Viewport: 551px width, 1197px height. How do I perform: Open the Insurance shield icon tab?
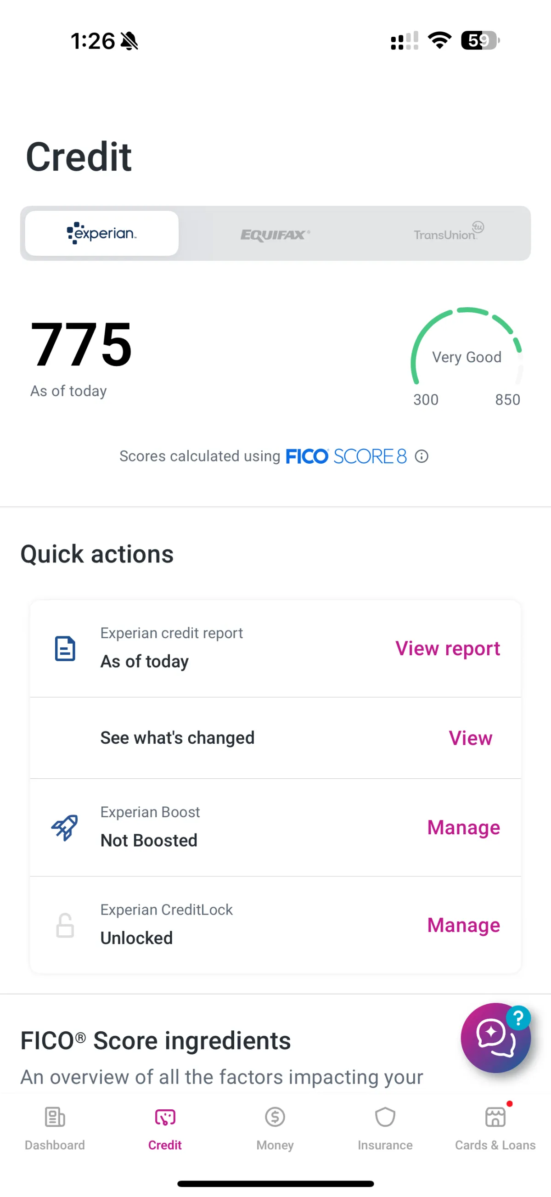[x=385, y=1117]
